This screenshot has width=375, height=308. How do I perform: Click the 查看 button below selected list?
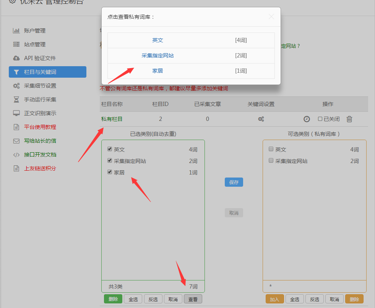pos(193,299)
